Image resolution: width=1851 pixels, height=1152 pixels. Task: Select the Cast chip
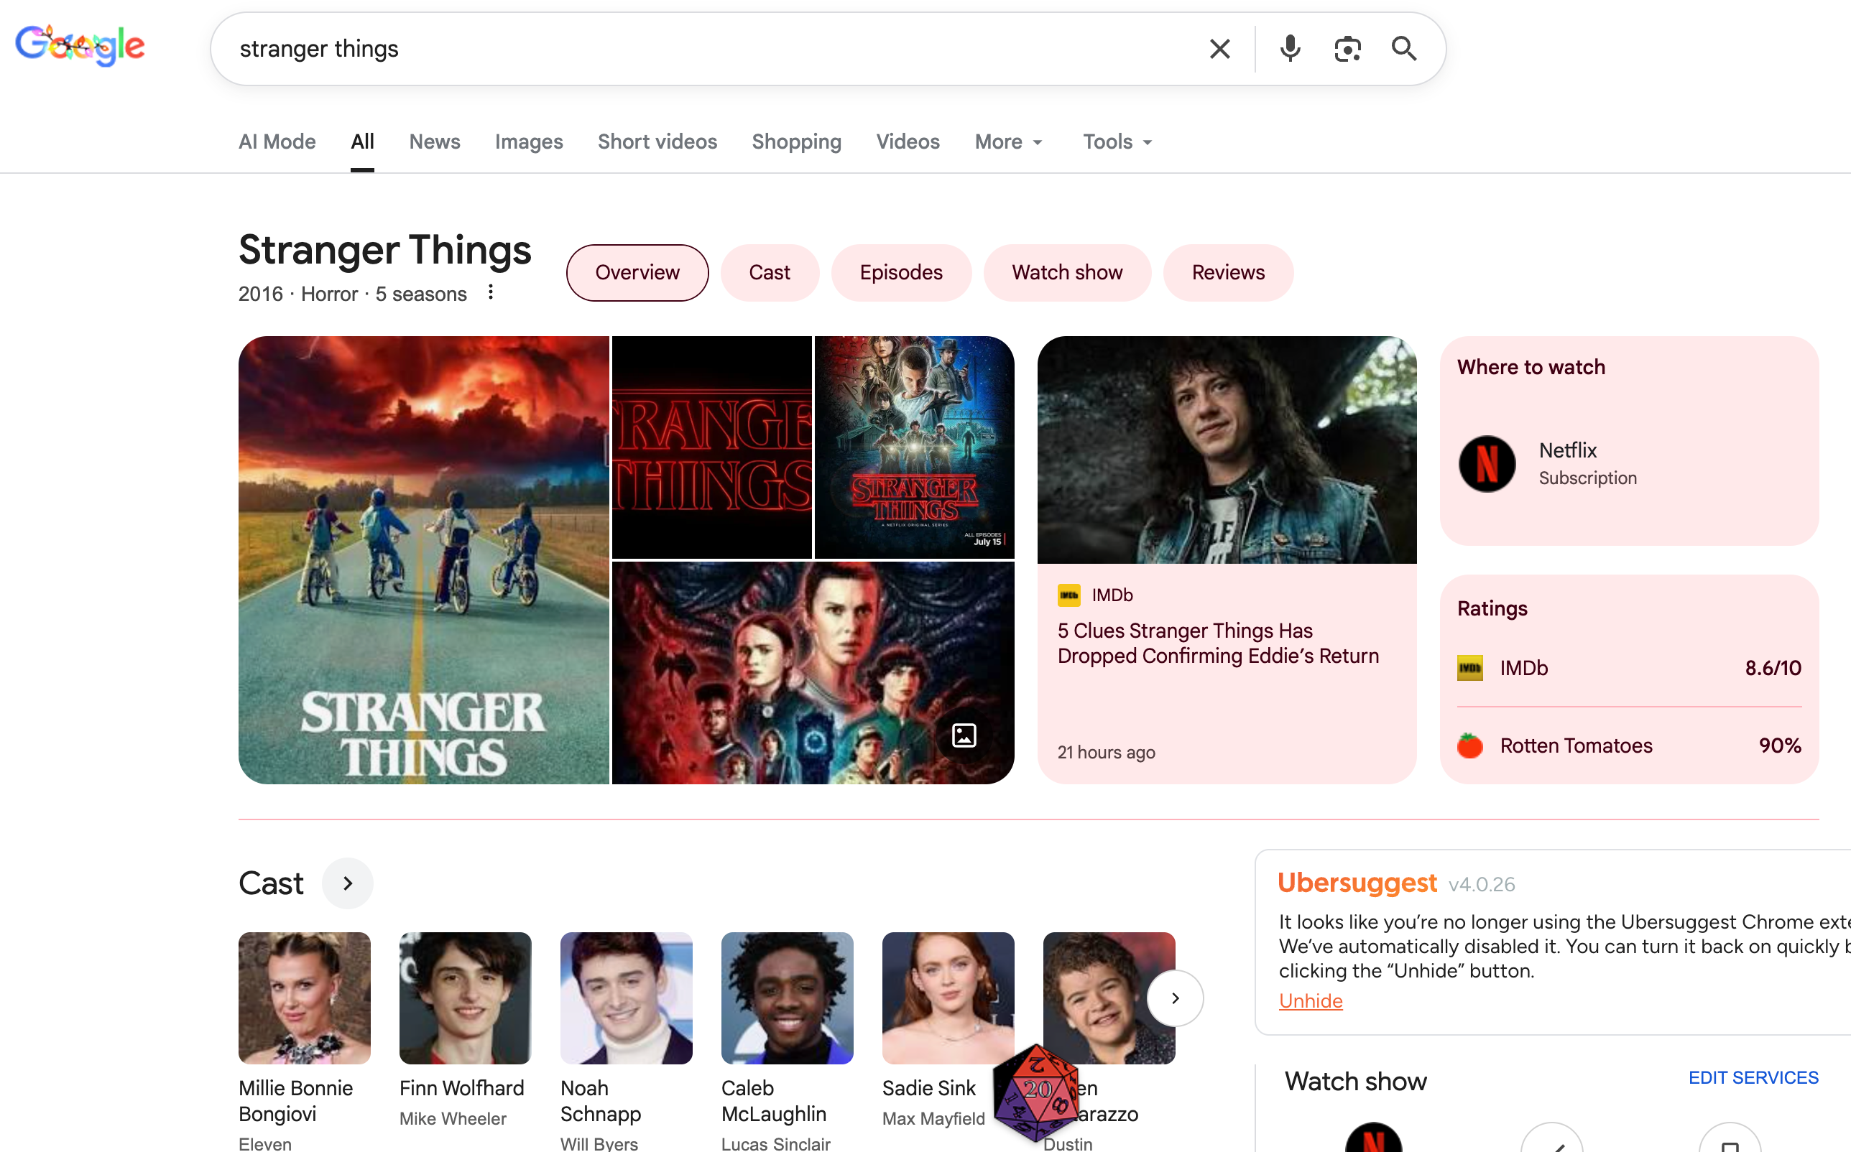tap(770, 273)
